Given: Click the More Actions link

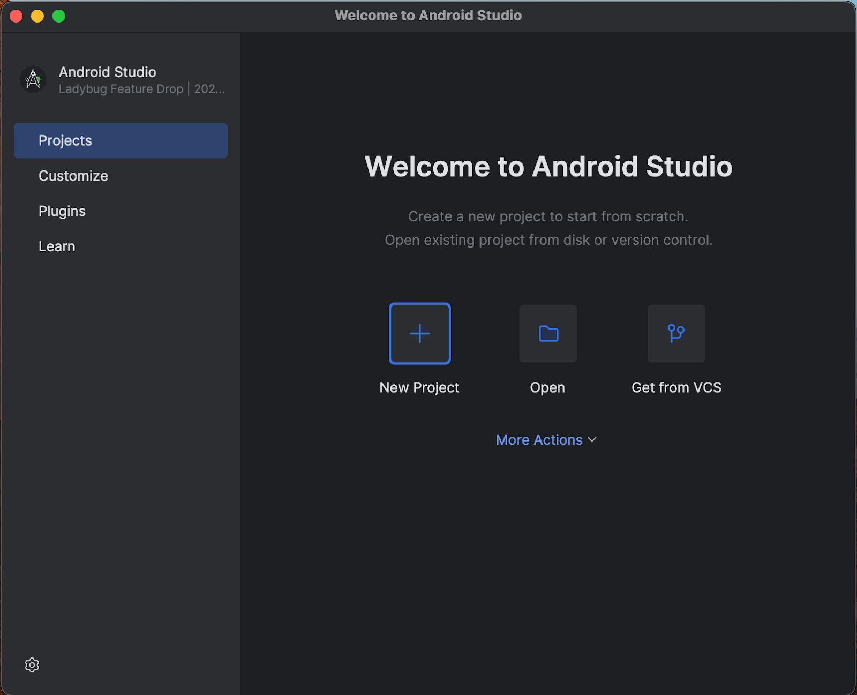Looking at the screenshot, I should (x=538, y=439).
